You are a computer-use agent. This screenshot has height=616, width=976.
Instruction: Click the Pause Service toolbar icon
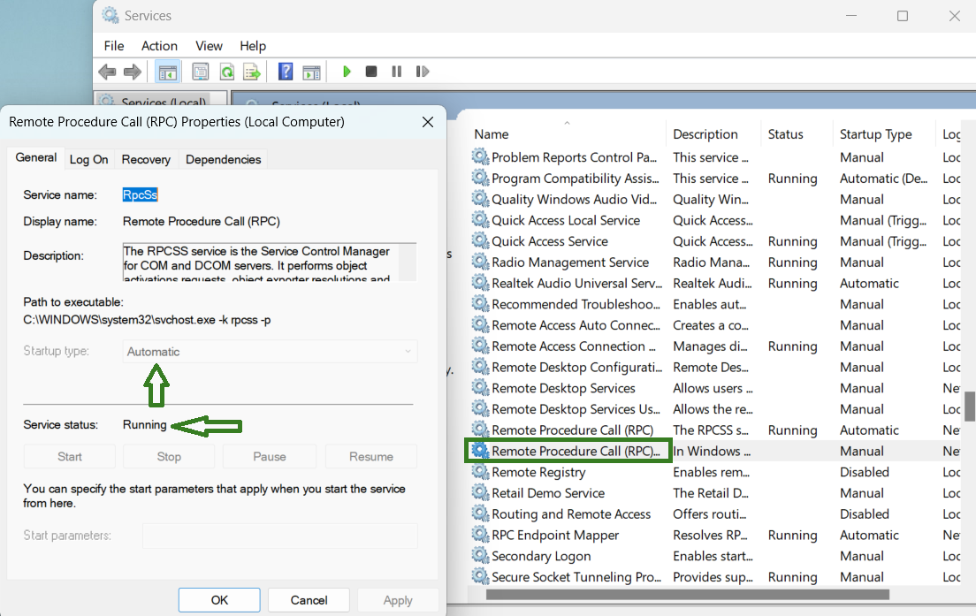[396, 72]
